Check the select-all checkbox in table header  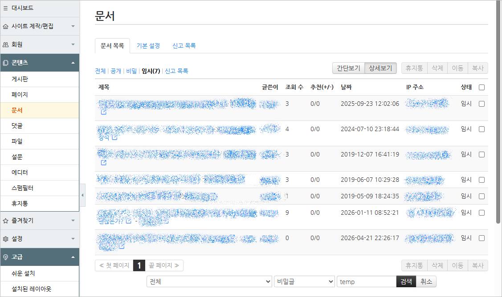(x=482, y=87)
